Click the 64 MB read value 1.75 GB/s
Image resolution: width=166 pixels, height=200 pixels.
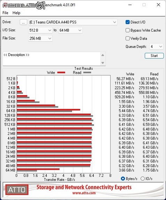point(151,170)
